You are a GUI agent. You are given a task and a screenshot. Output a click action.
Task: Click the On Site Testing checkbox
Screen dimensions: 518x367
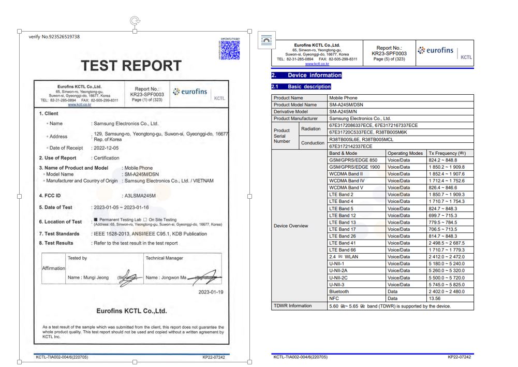tap(145, 219)
